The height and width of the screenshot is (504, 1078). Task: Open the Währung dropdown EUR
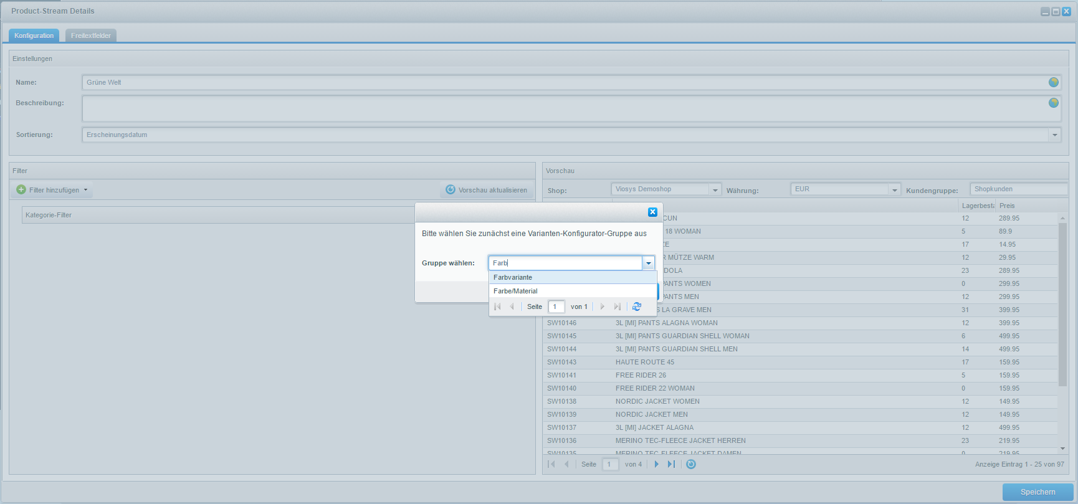coord(895,189)
